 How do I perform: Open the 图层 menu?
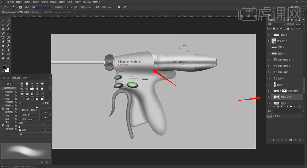tap(36, 2)
